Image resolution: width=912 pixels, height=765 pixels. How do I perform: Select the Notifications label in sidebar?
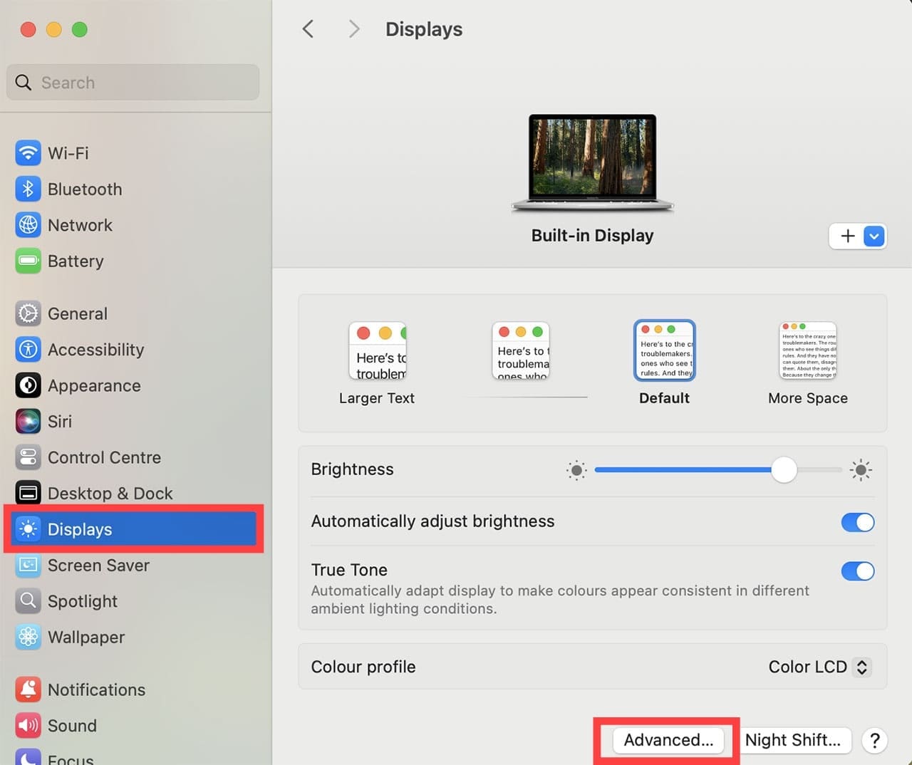96,689
